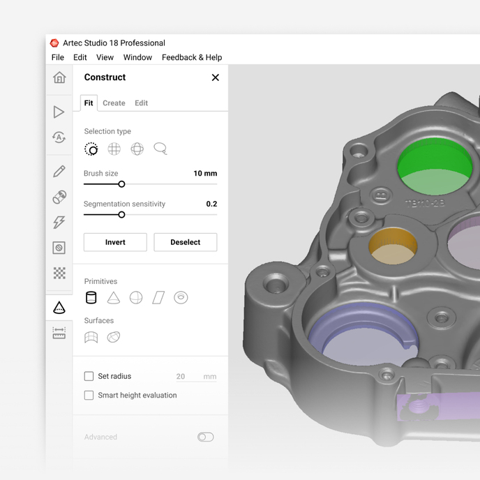Screen dimensions: 480x480
Task: Open the File menu
Action: (x=58, y=57)
